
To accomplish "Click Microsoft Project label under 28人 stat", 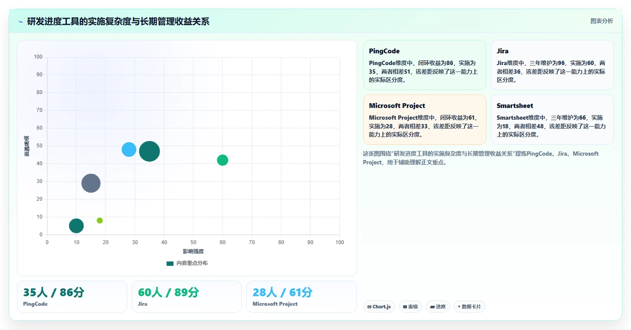I will tap(275, 304).
